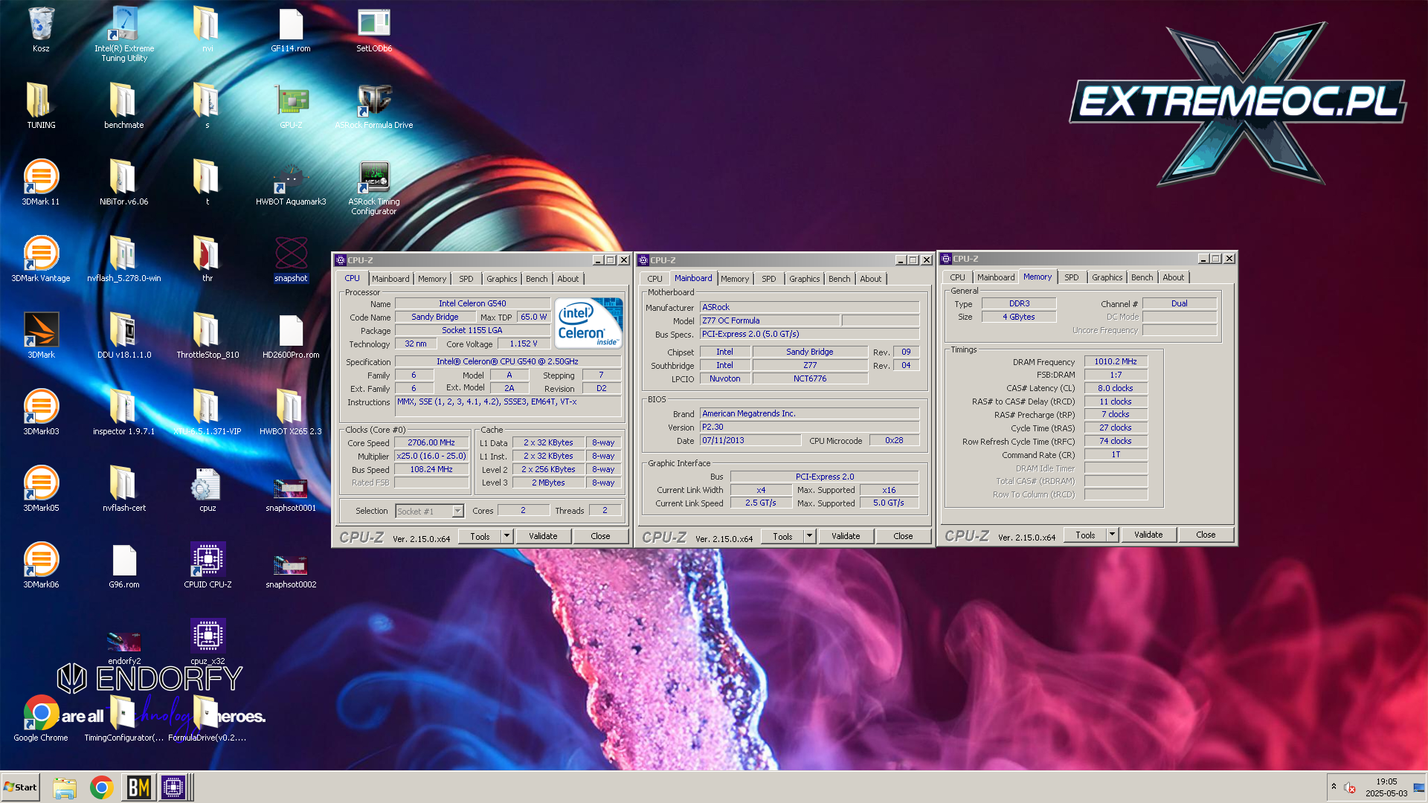Click the Intel Celeron inside logo
This screenshot has height=803, width=1428.
pos(588,323)
